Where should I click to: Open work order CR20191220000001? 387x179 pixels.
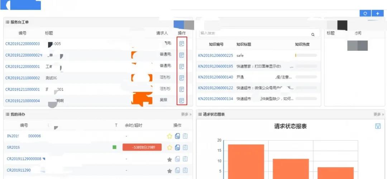(23, 67)
